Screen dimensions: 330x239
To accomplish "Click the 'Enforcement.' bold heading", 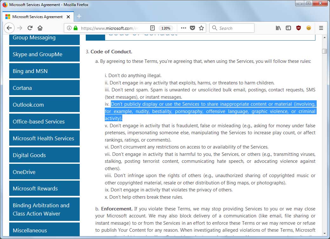I will click(117, 209).
